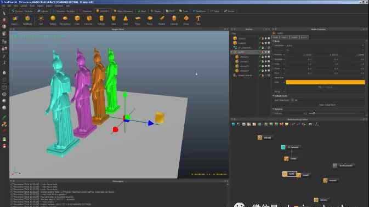Select the arrow selection tool in left toolbar
This screenshot has width=369, height=207.
(x=4, y=13)
